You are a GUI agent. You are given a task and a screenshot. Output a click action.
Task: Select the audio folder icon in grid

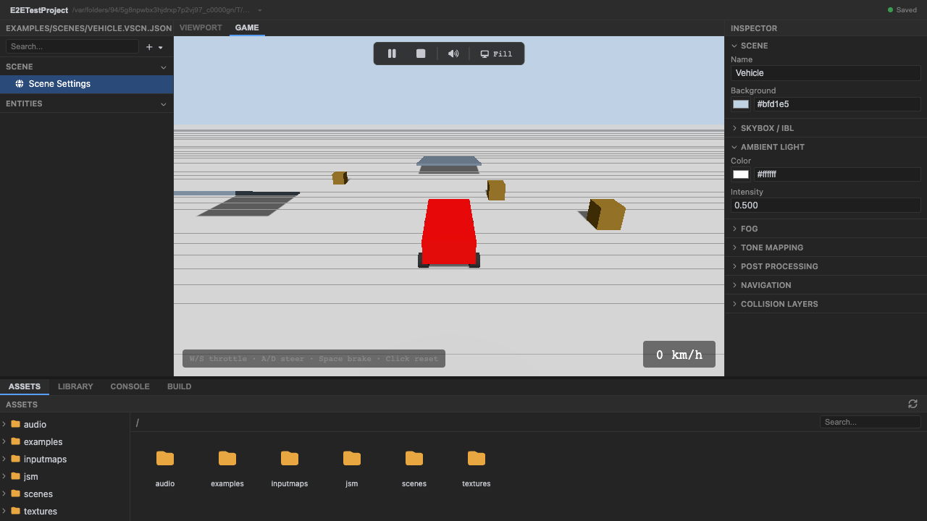click(x=165, y=458)
